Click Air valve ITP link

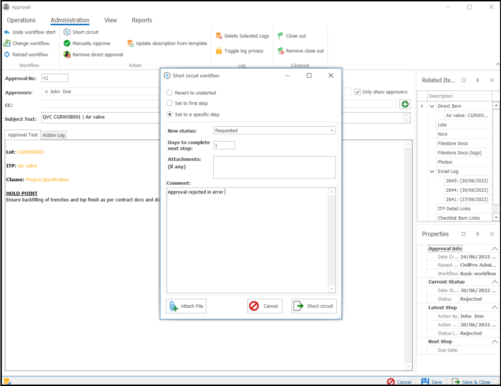click(x=28, y=165)
